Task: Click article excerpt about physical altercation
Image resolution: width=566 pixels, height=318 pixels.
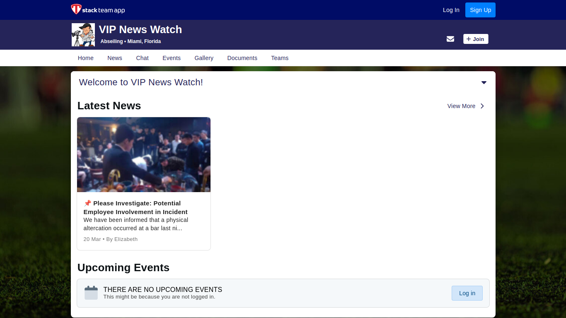Action: pyautogui.click(x=136, y=224)
